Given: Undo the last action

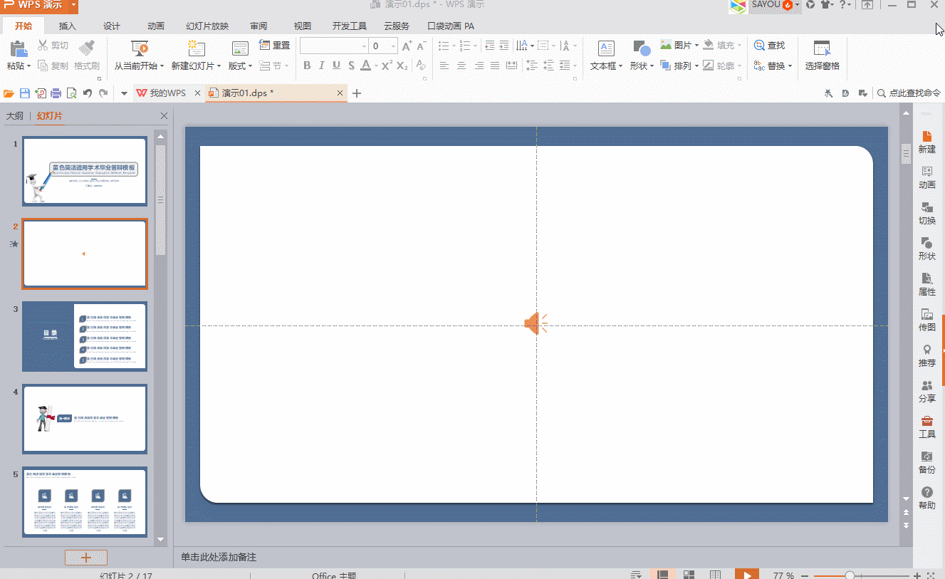Looking at the screenshot, I should [88, 93].
